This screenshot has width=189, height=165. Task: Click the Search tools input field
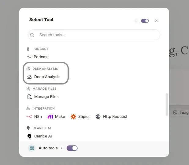click(94, 35)
